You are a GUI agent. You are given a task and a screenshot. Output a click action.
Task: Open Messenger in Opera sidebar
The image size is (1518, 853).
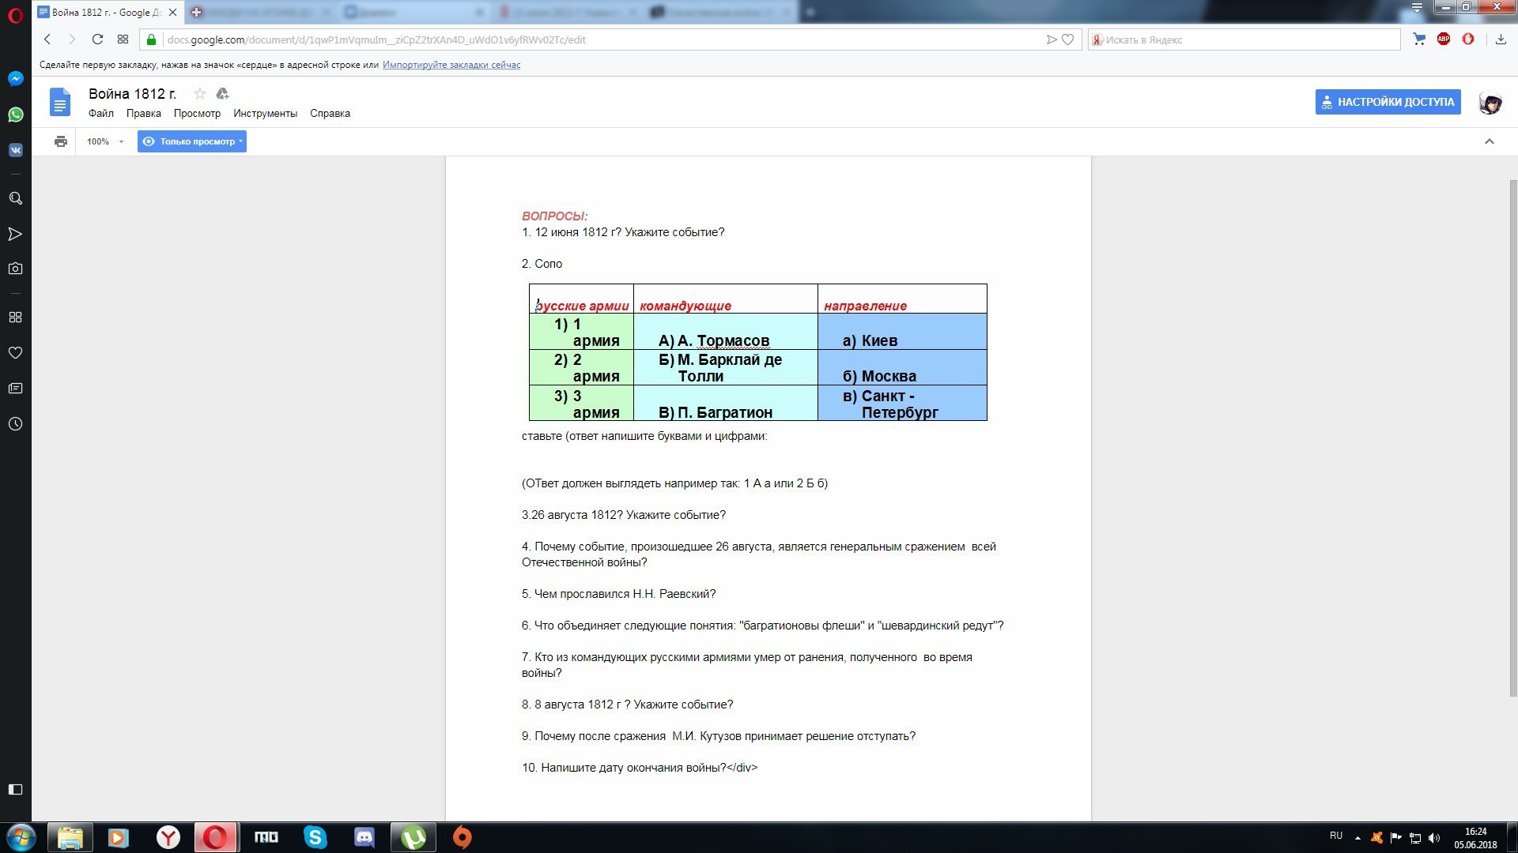point(15,79)
